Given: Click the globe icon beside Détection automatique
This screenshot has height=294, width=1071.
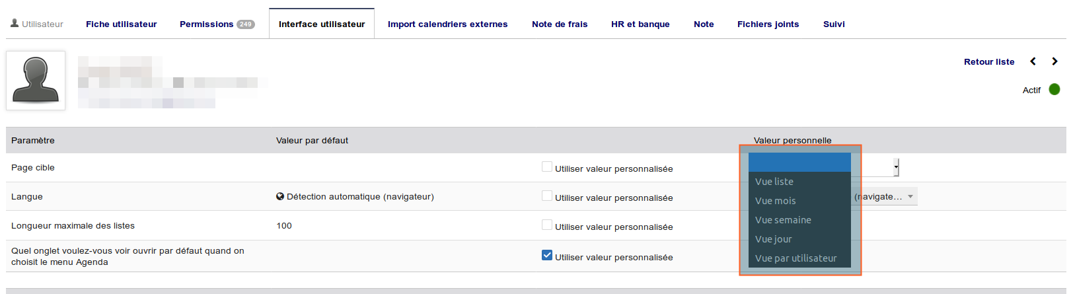Looking at the screenshot, I should 280,196.
